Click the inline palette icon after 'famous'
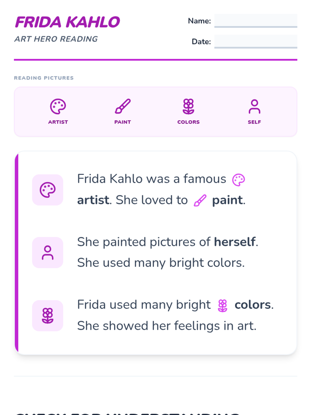311x415 pixels. [238, 180]
